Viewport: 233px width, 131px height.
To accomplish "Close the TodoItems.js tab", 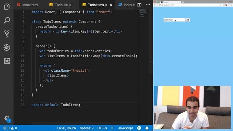I will coord(111,5).
